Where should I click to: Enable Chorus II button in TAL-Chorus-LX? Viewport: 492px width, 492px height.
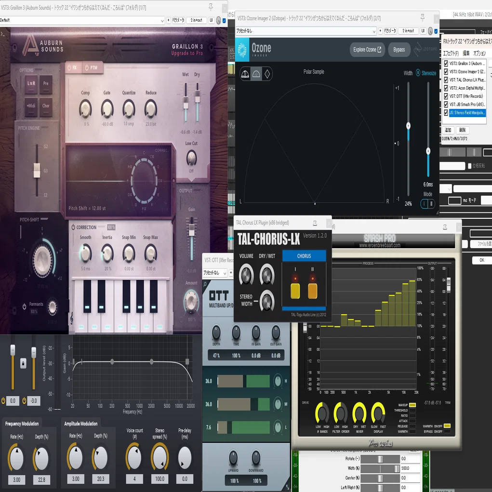coord(313,291)
